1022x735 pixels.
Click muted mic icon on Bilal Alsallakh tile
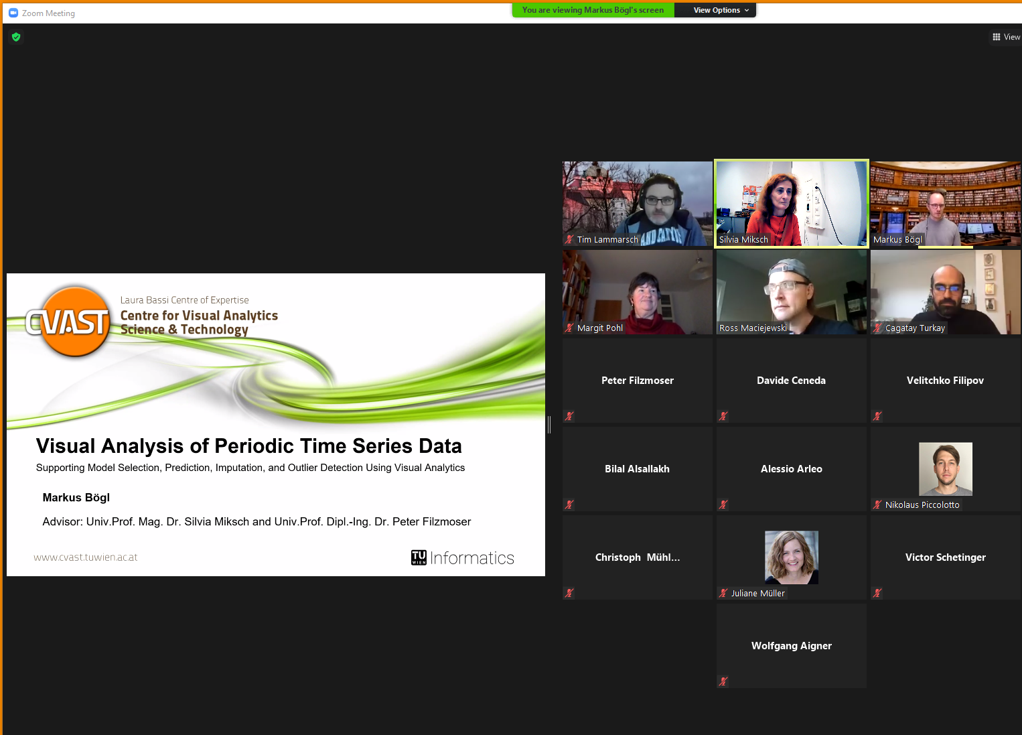(569, 505)
